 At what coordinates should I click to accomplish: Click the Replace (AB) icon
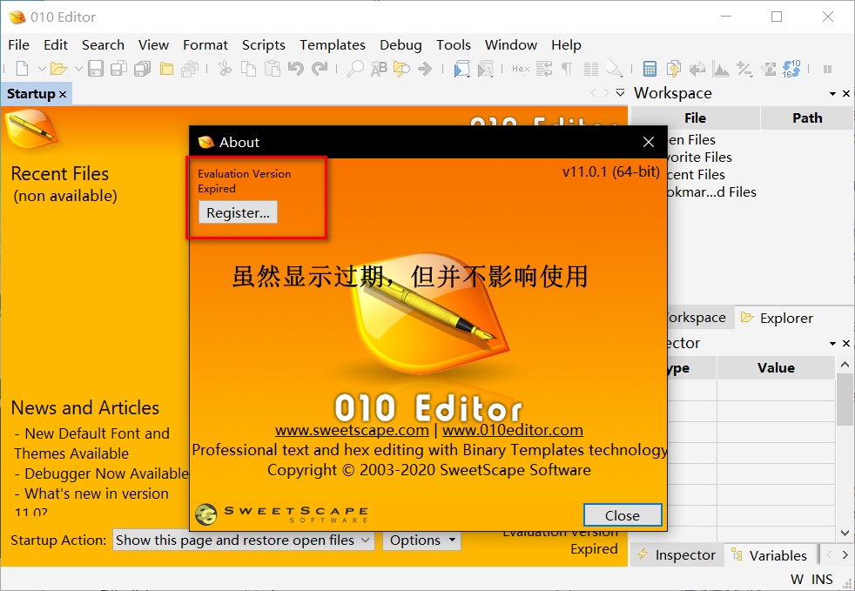pos(379,69)
